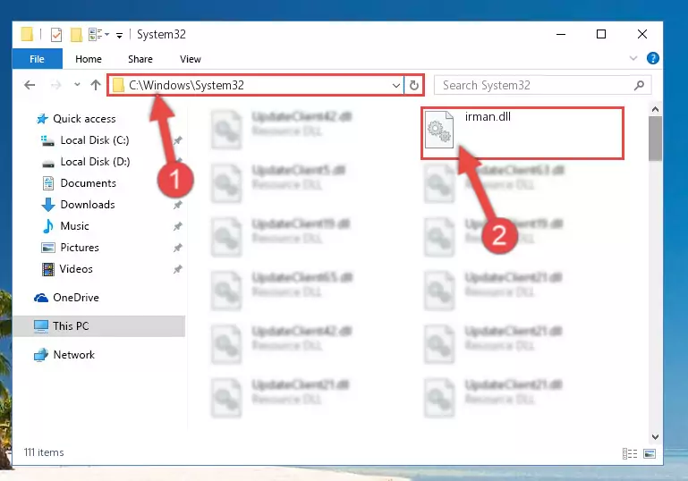Click the search magnifier icon

(640, 85)
